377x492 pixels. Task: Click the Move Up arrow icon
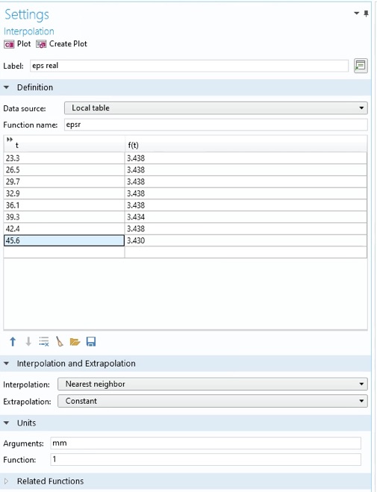click(x=13, y=341)
